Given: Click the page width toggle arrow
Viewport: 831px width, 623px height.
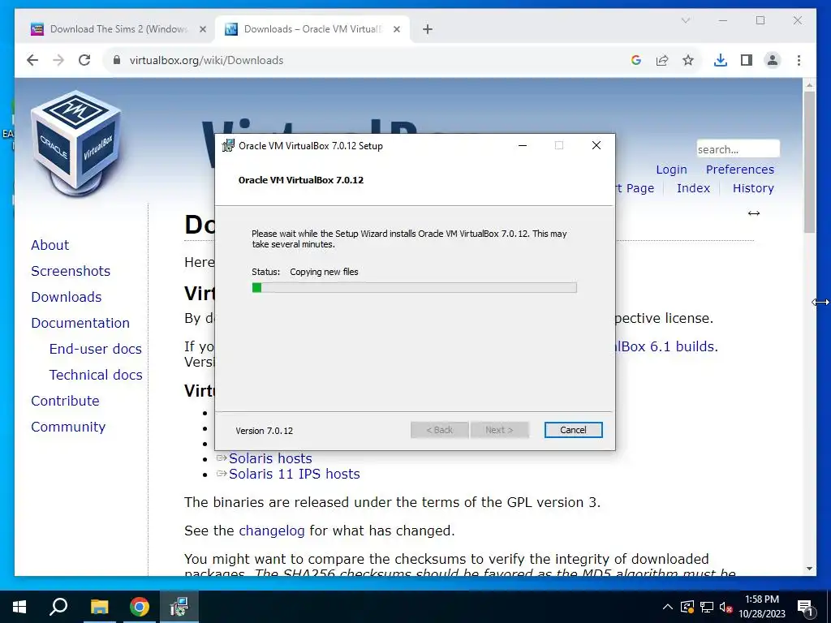Looking at the screenshot, I should pyautogui.click(x=754, y=213).
